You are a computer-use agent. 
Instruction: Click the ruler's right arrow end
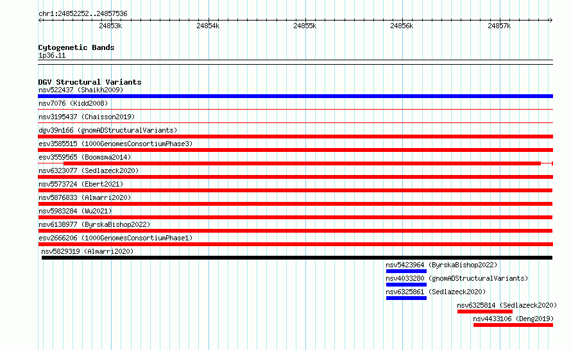(550, 21)
